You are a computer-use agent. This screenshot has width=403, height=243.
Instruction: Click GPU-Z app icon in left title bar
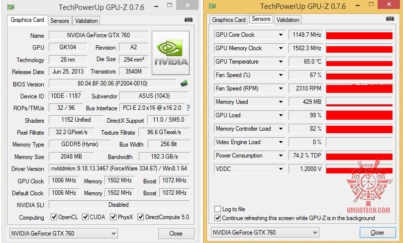pos(10,7)
